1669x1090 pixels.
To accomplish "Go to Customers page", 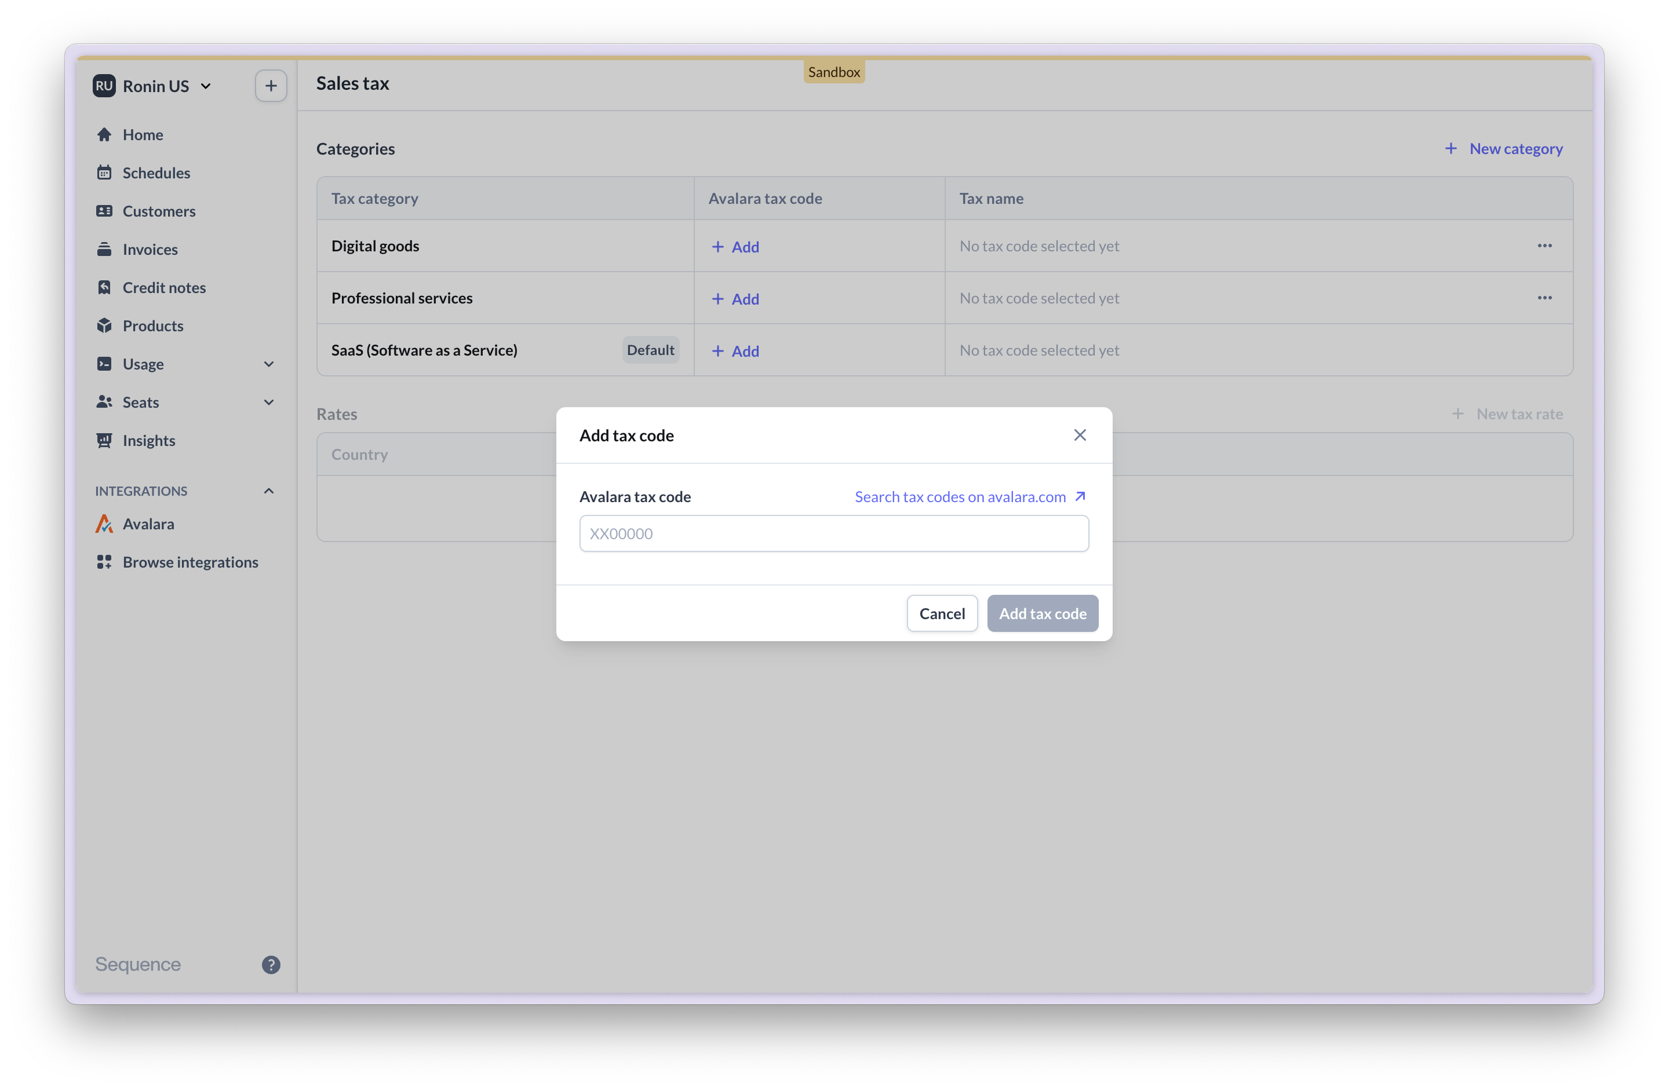I will (x=158, y=211).
